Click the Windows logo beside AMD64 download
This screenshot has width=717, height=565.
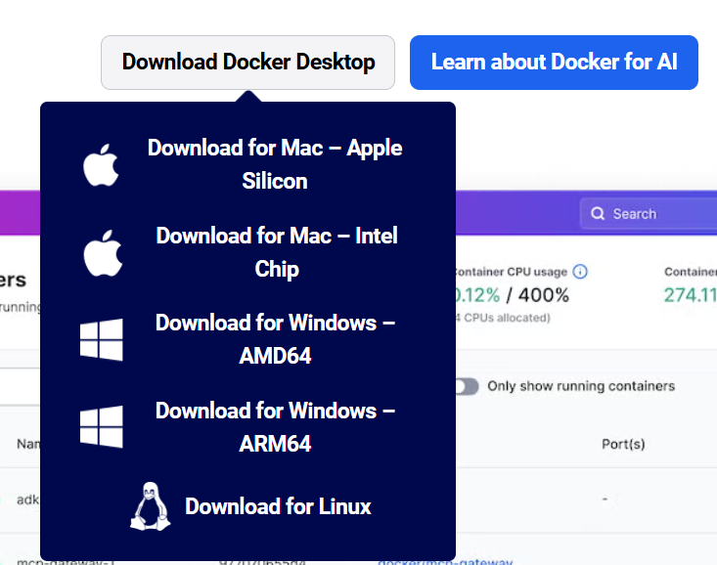(x=102, y=339)
